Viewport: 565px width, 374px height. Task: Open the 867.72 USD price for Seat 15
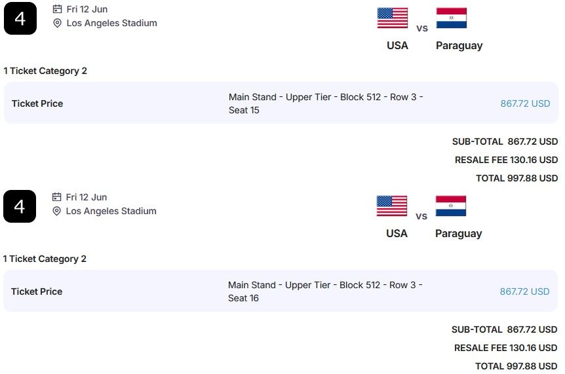click(525, 103)
